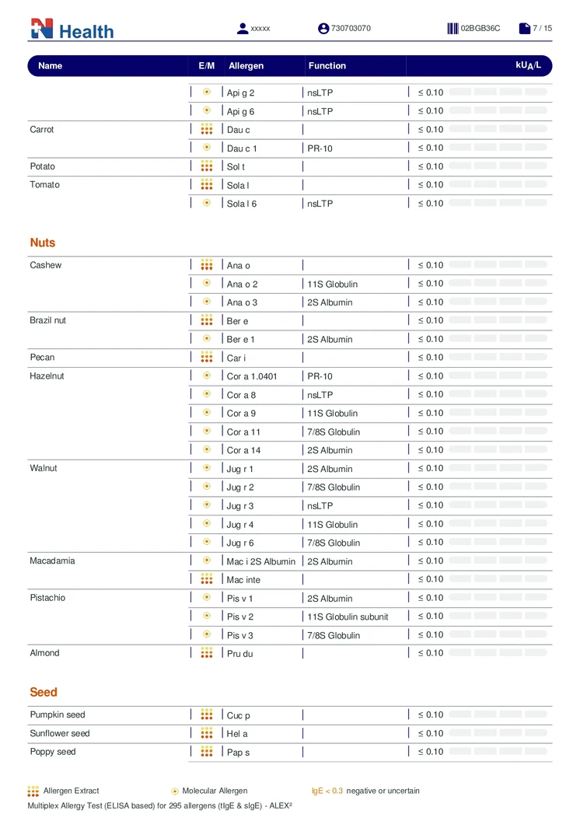Click the allergen extract icon for Cashew
580x821 pixels.
207,265
